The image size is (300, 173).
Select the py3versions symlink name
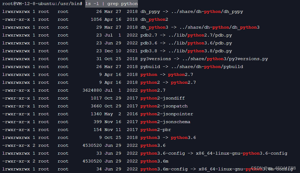156,59
